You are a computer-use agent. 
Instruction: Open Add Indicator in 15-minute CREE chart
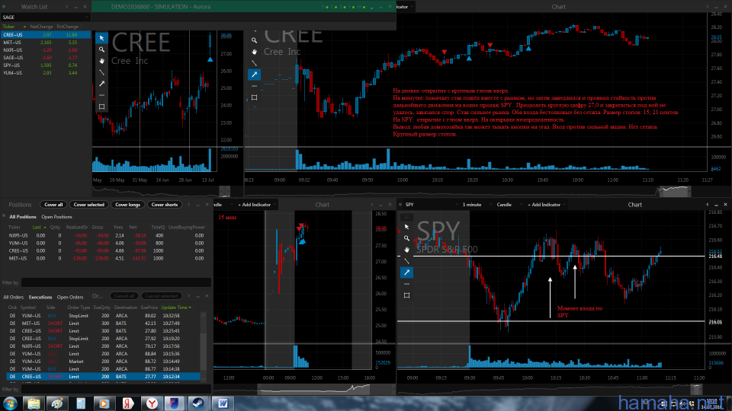256,205
